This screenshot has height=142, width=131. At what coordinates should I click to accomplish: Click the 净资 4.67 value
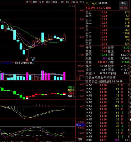point(105,70)
